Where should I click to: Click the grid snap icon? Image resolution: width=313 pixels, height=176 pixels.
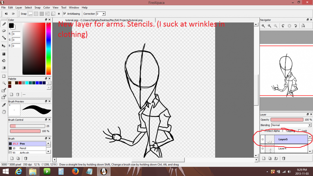42,14
